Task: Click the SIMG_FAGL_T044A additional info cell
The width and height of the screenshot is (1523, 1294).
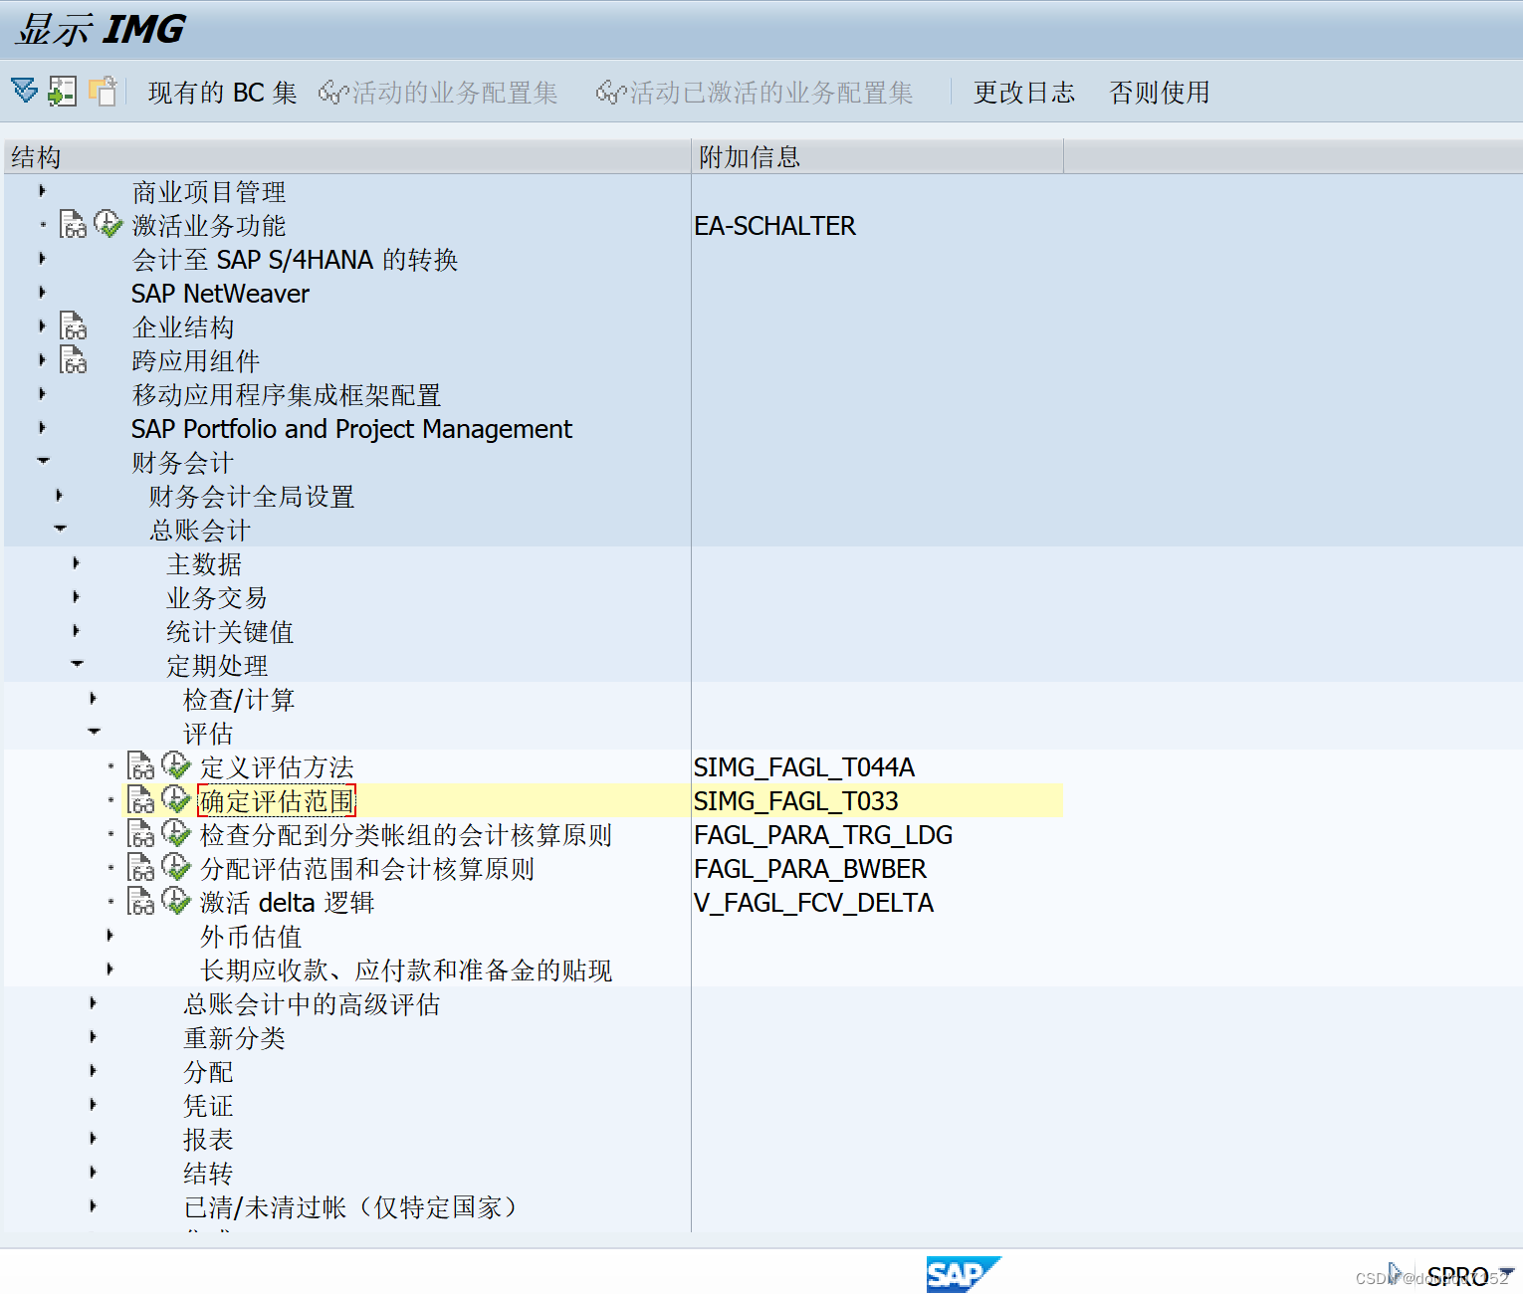Action: click(803, 767)
